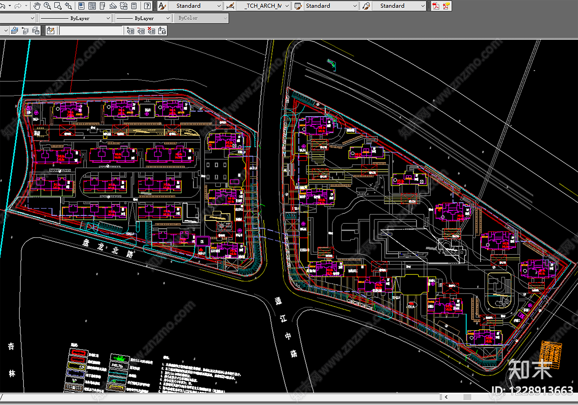
Task: Select the Pan hand tool
Action: click(x=37, y=6)
